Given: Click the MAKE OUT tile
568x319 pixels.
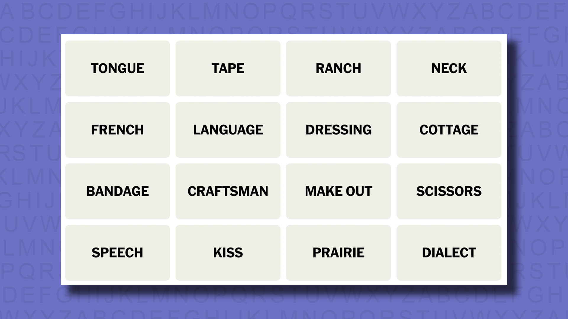Looking at the screenshot, I should pyautogui.click(x=338, y=191).
